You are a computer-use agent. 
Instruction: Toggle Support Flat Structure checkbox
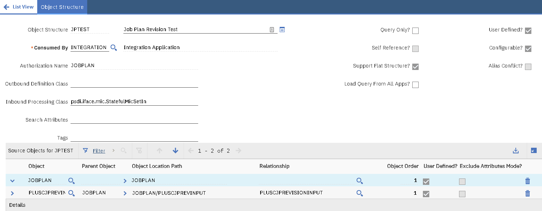(x=415, y=67)
